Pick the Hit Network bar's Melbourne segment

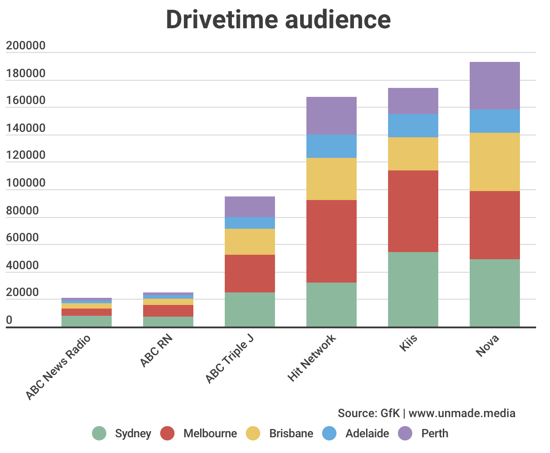click(332, 241)
